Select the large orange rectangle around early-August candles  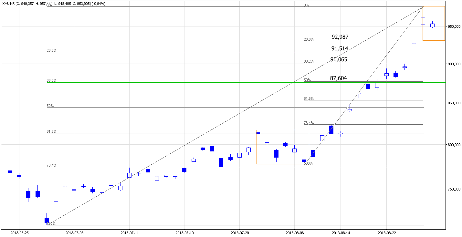pos(283,147)
